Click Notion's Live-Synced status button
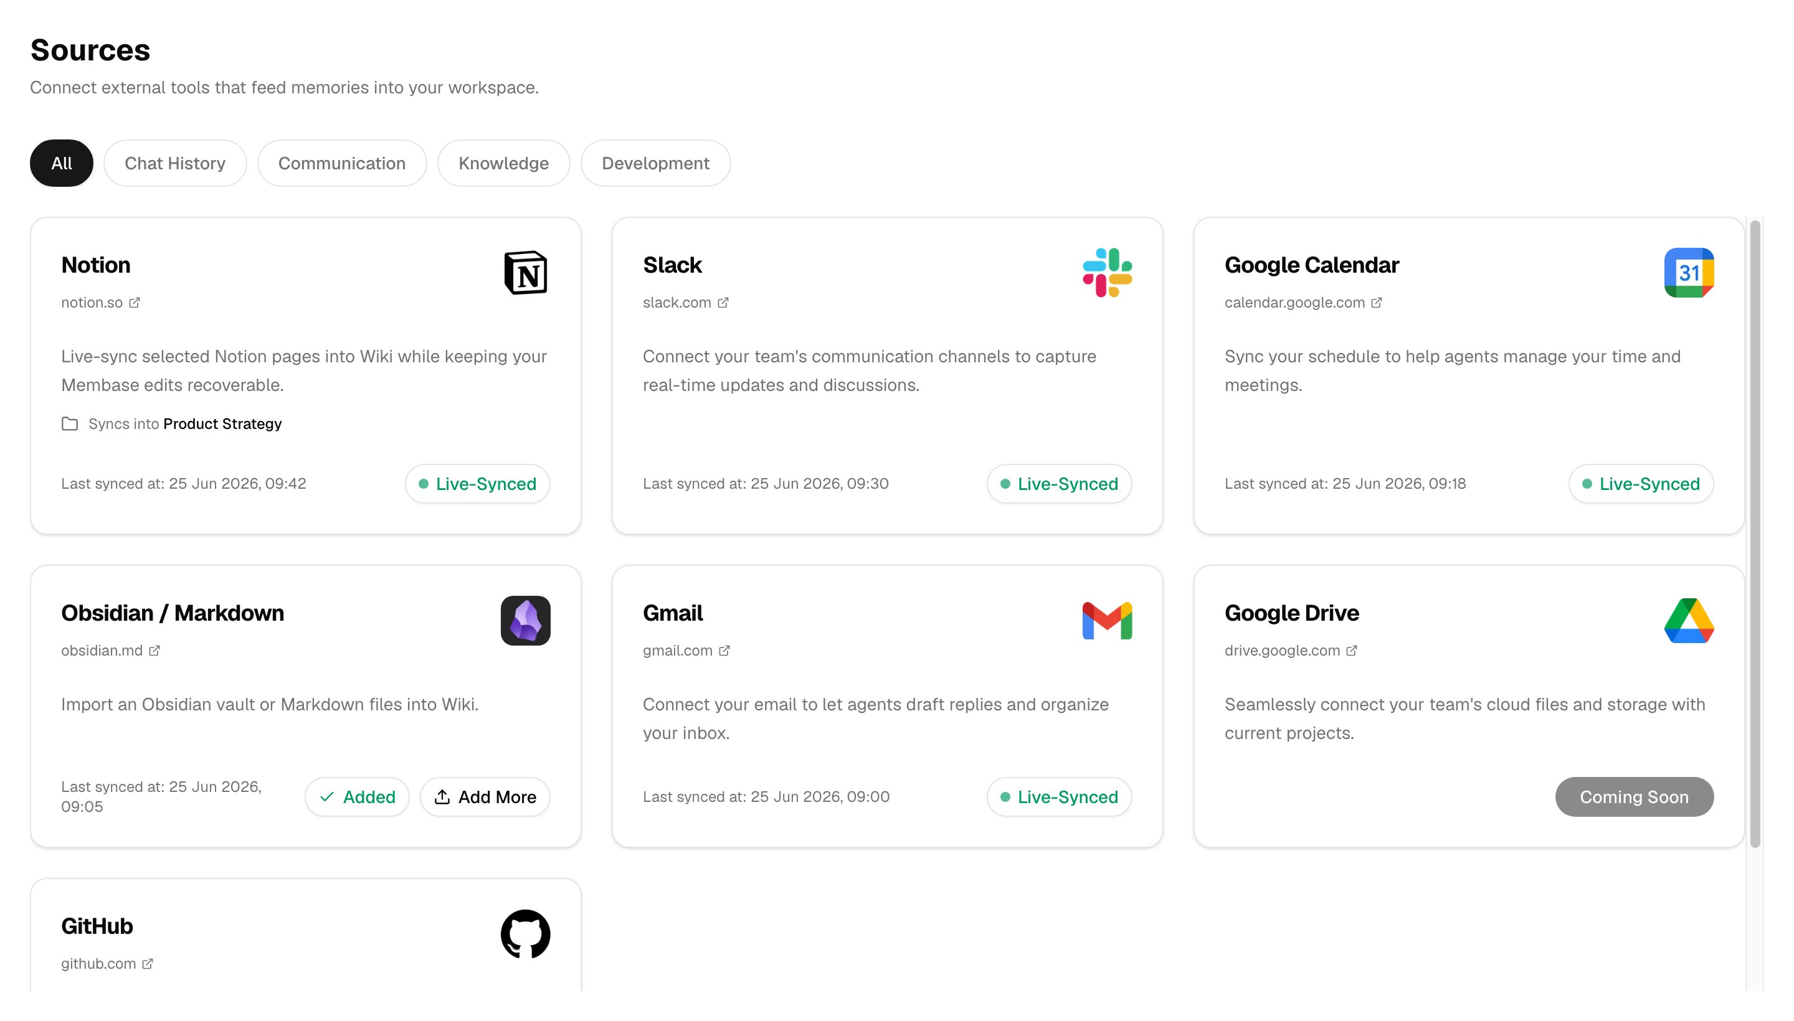Image resolution: width=1794 pixels, height=1021 pixels. [477, 483]
